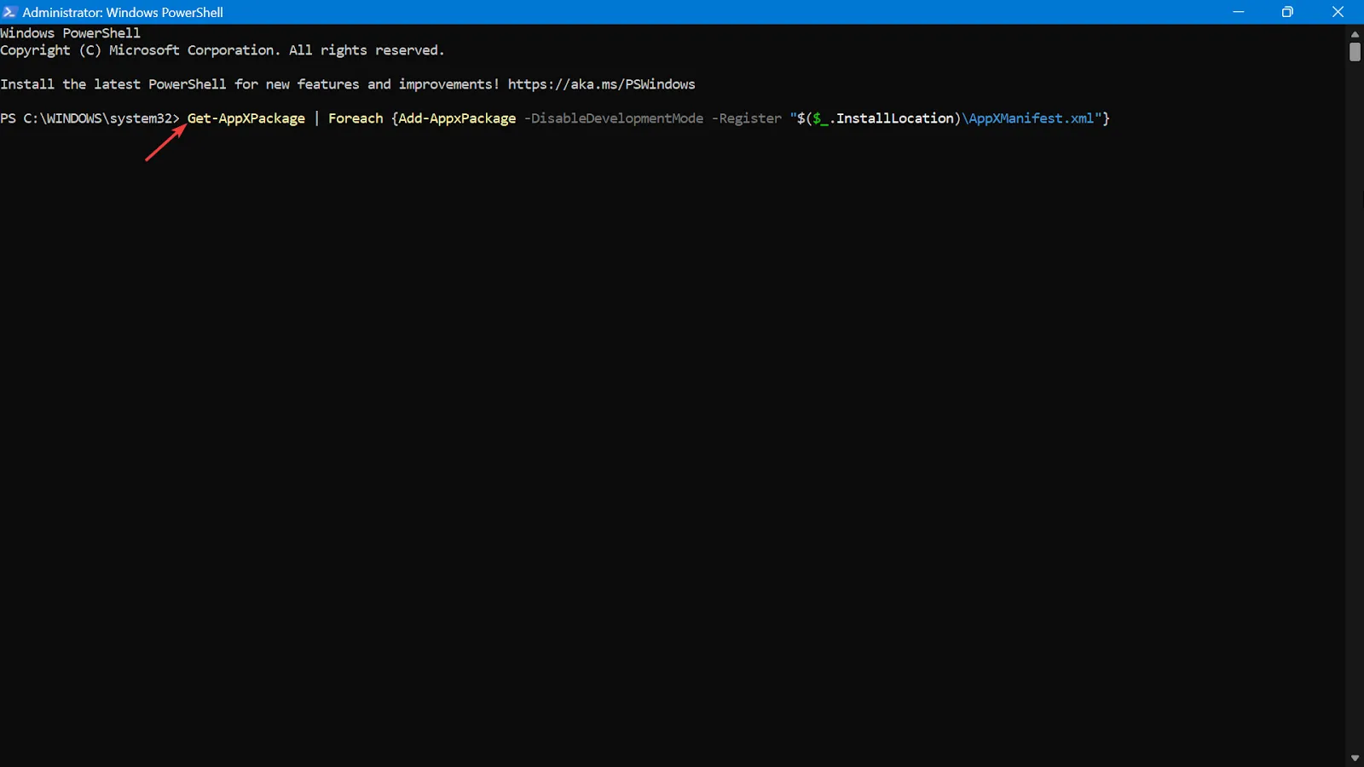Close the Administrator PowerShell window
Image resolution: width=1364 pixels, height=767 pixels.
[x=1338, y=12]
